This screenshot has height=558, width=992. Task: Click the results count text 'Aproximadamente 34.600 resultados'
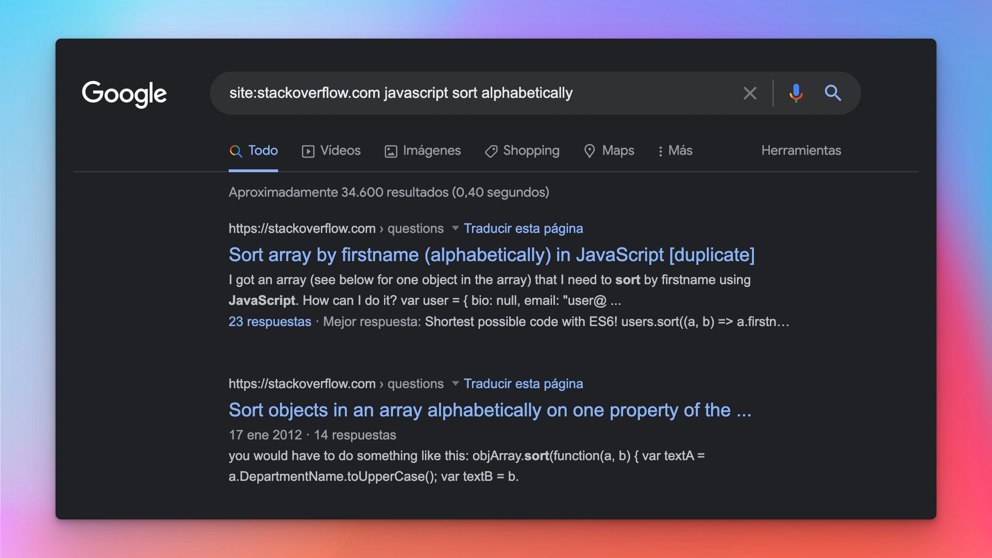[x=389, y=192]
